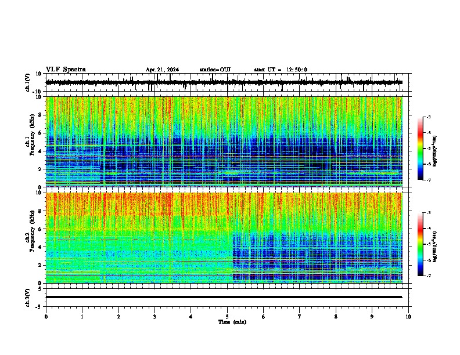Click the VLF Spectra title text
This screenshot has width=460, height=355.
click(66, 70)
